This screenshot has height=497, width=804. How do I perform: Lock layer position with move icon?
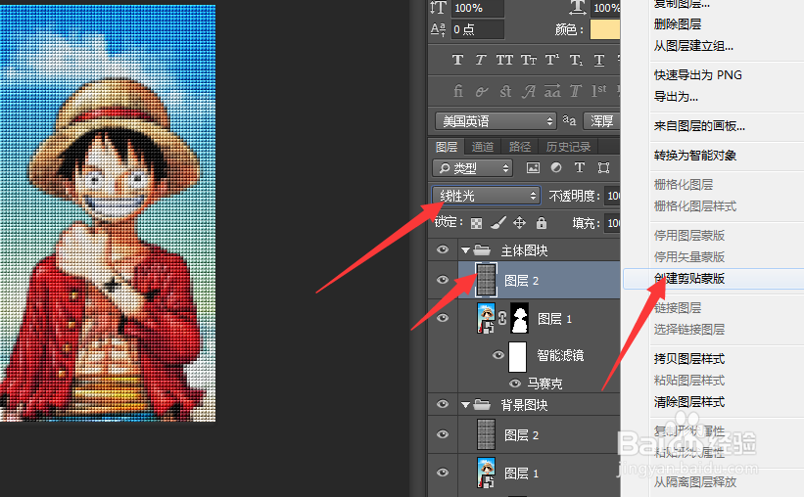pos(519,222)
